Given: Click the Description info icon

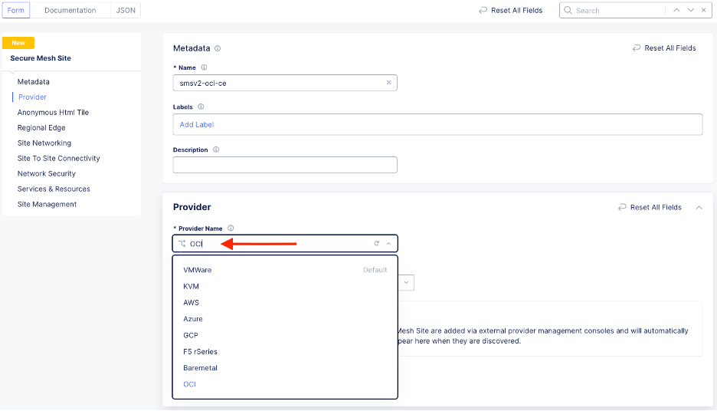Looking at the screenshot, I should [216, 150].
